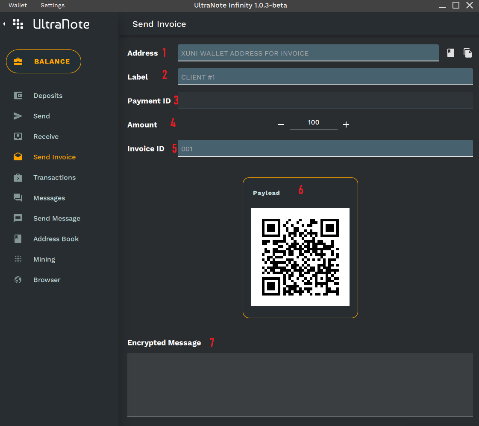This screenshot has width=479, height=426.
Task: Click the BALANCE briefcase icon
Action: [18, 61]
